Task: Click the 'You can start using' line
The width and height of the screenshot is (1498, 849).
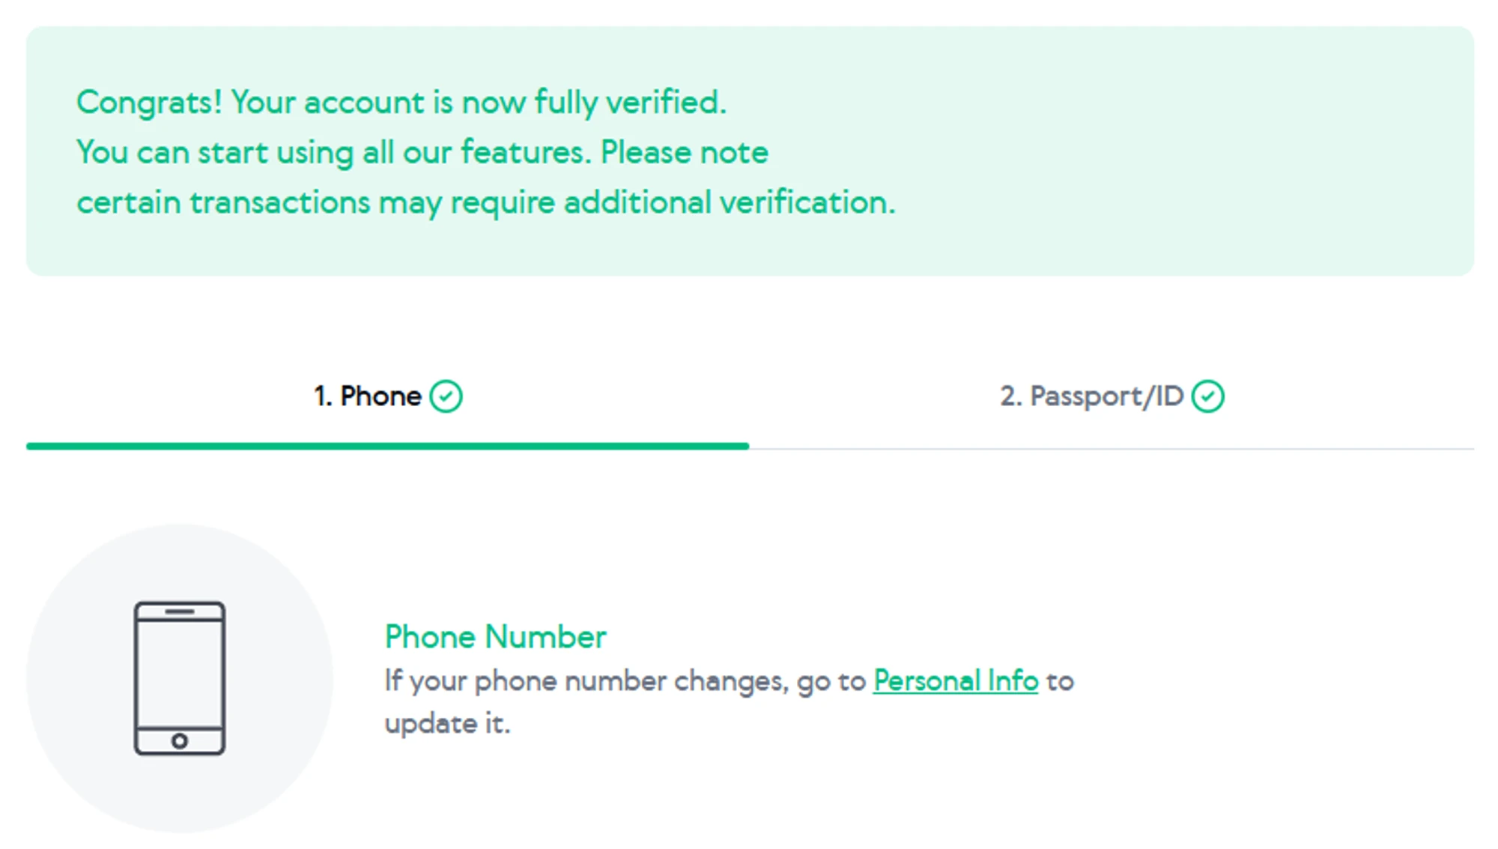Action: click(x=422, y=153)
